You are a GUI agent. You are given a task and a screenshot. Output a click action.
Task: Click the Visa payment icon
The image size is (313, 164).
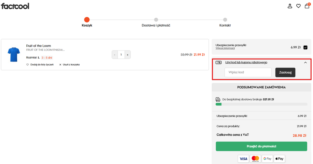tap(243, 159)
